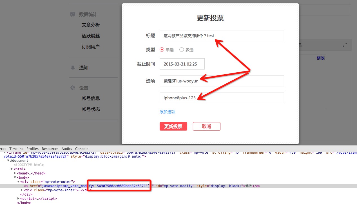357x204 pixels.
Task: Click the voteid link in iframe source
Action: pyautogui.click(x=35, y=156)
